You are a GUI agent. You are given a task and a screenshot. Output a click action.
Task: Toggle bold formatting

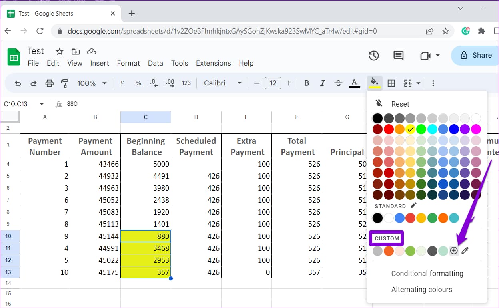(307, 83)
